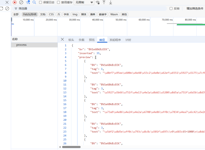
Task: Close the DevTools panel
Action: pos(7,2)
